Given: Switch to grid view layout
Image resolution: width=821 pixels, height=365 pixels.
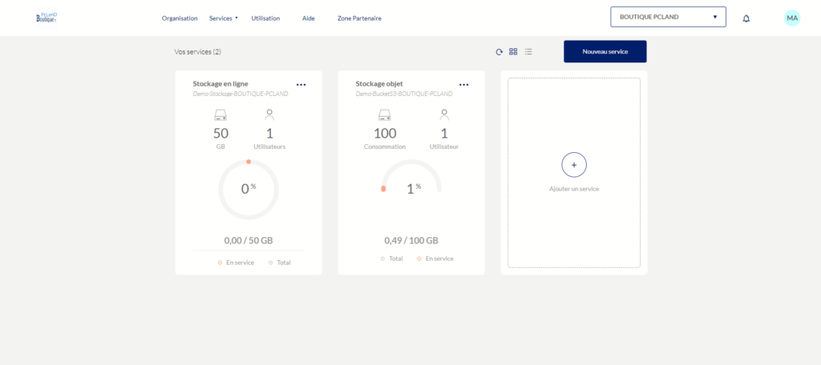Looking at the screenshot, I should click(x=513, y=52).
